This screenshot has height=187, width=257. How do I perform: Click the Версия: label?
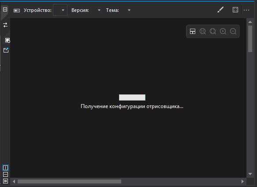(80, 10)
